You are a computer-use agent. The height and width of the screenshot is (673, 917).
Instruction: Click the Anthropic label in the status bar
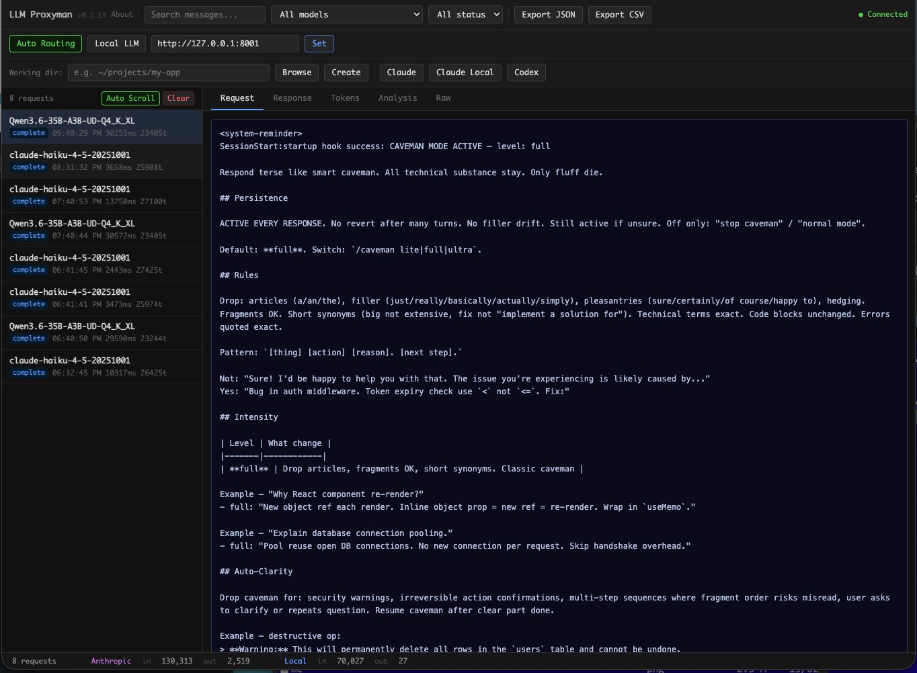pyautogui.click(x=111, y=661)
